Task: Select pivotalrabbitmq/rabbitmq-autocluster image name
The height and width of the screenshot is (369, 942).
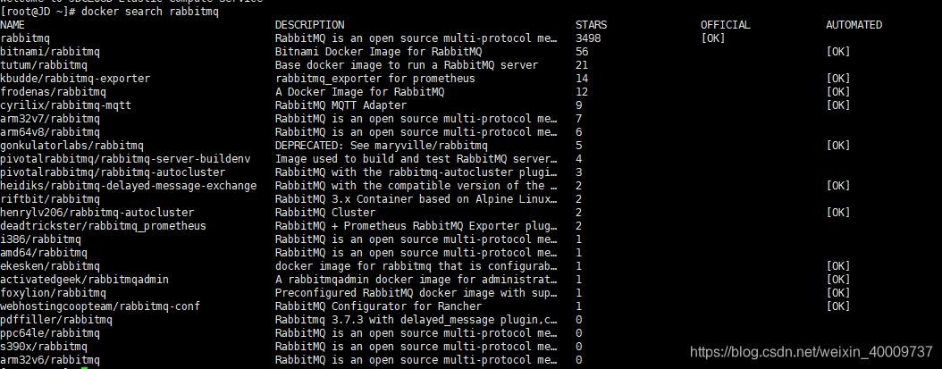Action: (x=113, y=172)
